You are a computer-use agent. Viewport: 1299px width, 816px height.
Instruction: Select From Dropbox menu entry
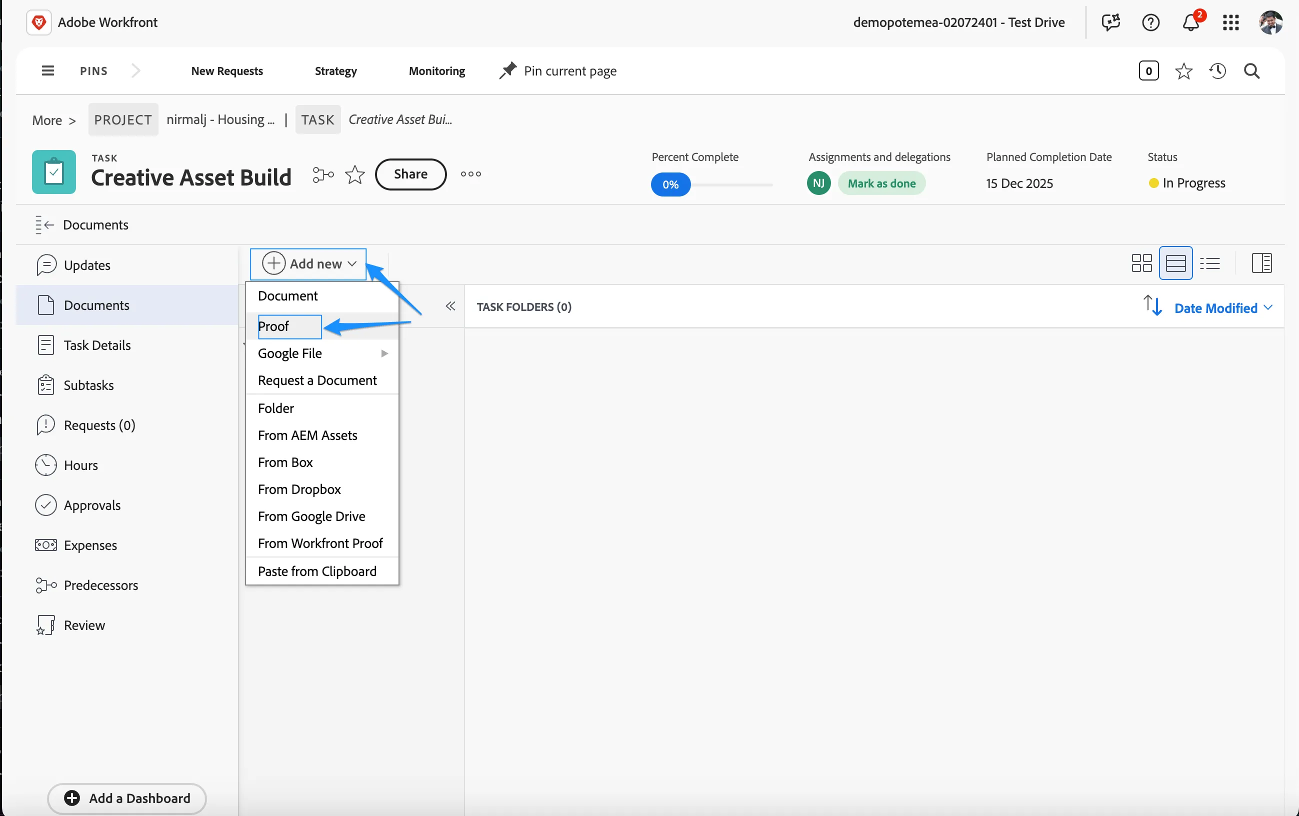click(x=322, y=489)
